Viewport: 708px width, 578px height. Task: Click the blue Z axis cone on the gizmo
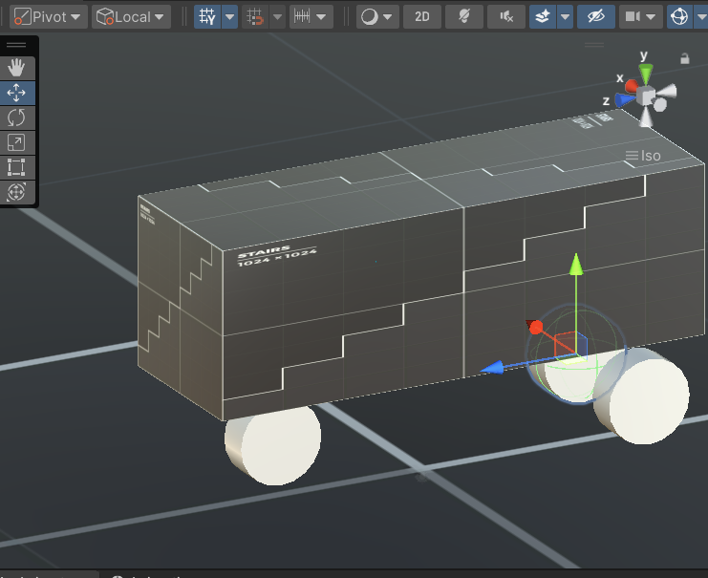[625, 98]
